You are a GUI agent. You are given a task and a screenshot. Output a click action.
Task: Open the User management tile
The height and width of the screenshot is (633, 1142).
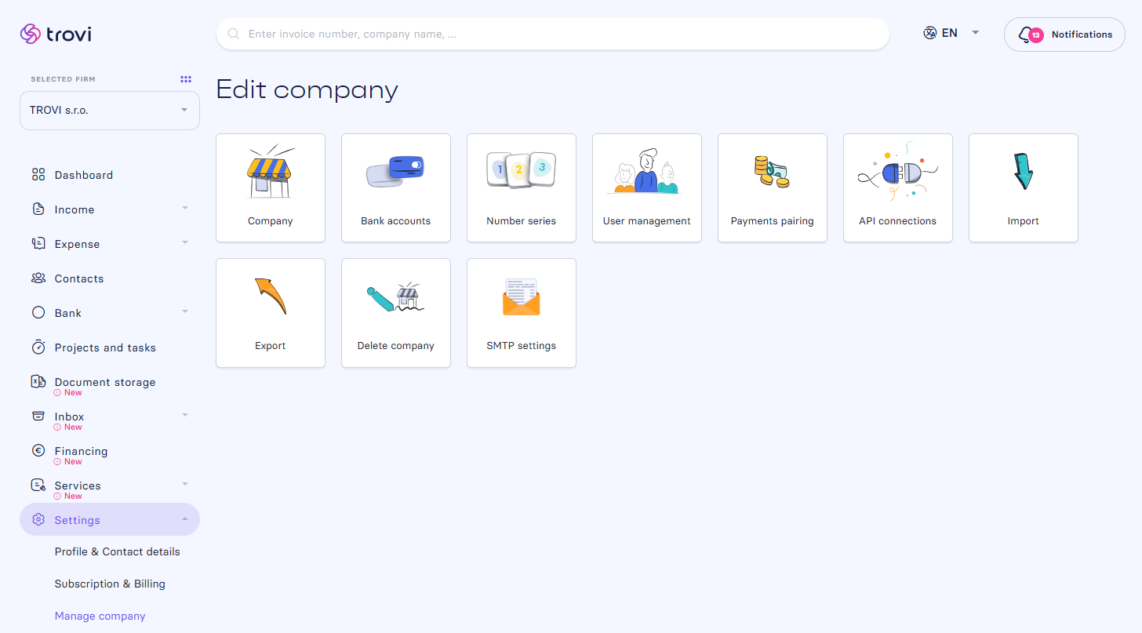click(x=647, y=187)
